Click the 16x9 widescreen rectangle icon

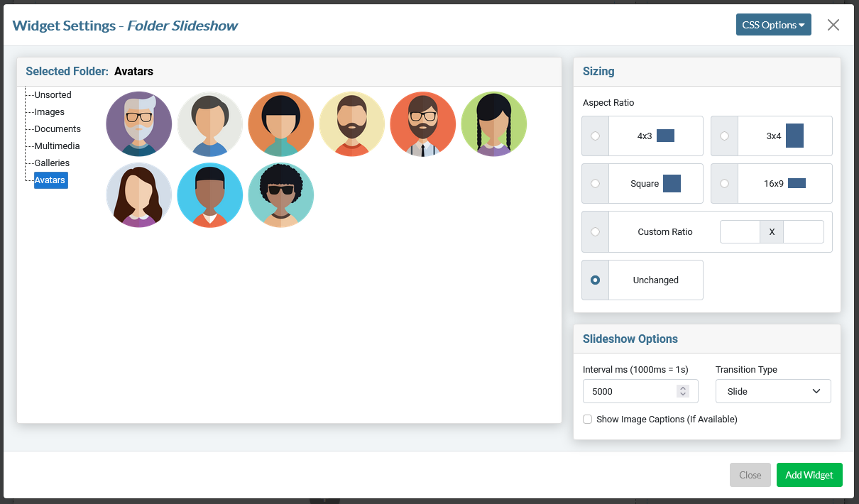click(797, 183)
